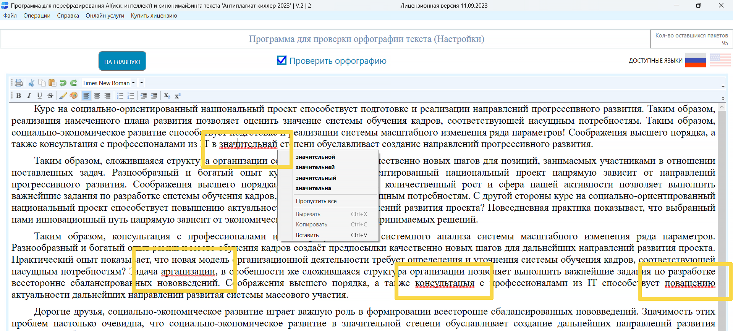Click misspelled word 'консультацыя'
The height and width of the screenshot is (331, 733).
445,283
